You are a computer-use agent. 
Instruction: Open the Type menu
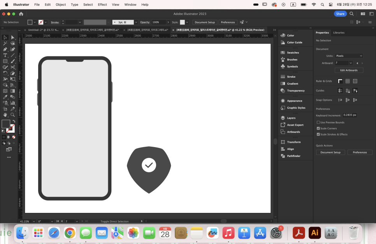pos(75,5)
